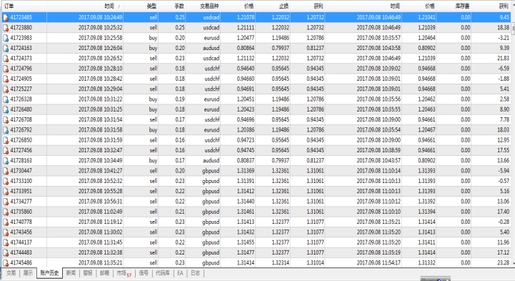This screenshot has height=281, width=515.
Task: Click the order icon next to 41743456
Action: (6, 232)
